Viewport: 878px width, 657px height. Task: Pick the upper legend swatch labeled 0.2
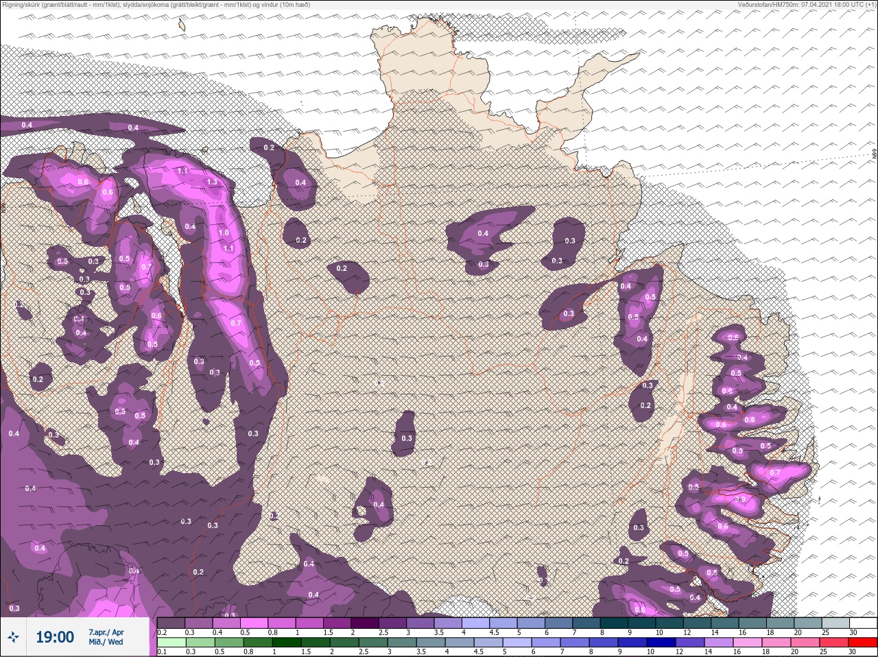coord(171,623)
